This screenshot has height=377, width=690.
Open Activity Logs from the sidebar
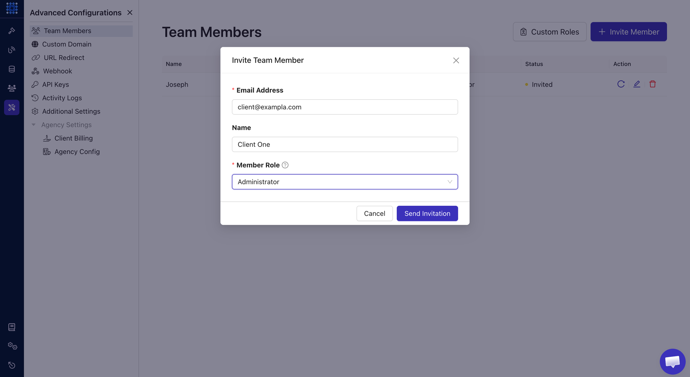62,98
